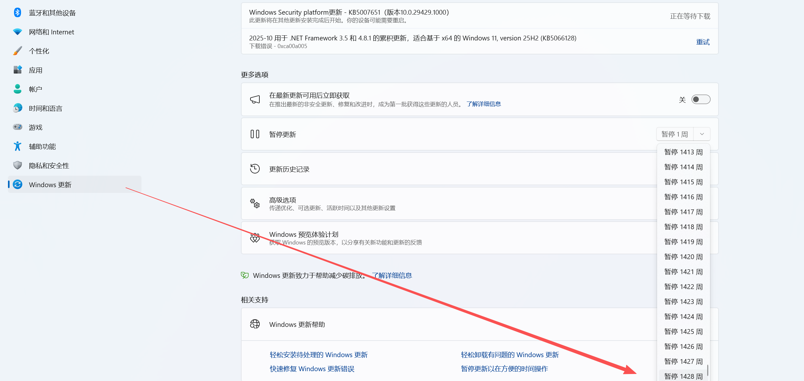Expand the pause updates dropdown chevron
804x381 pixels.
pyautogui.click(x=702, y=134)
